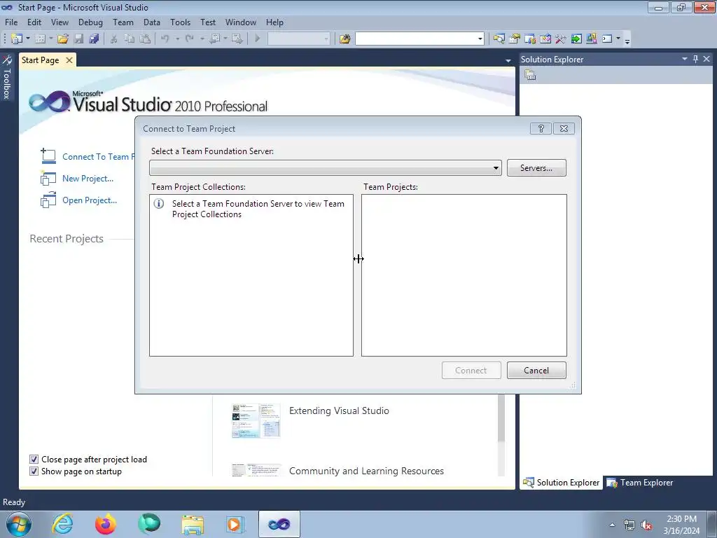
Task: Open the collapsed Toolbox side tab
Action: [7, 77]
